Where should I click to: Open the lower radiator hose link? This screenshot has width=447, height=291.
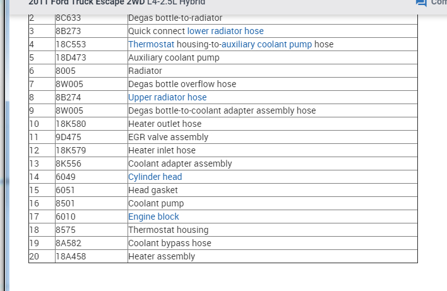pyautogui.click(x=225, y=31)
